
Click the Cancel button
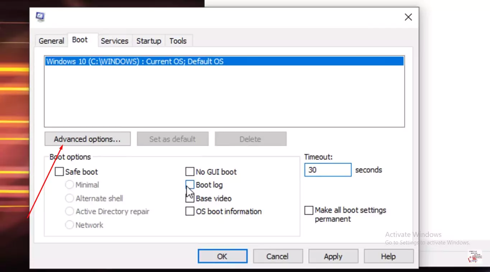[278, 256]
